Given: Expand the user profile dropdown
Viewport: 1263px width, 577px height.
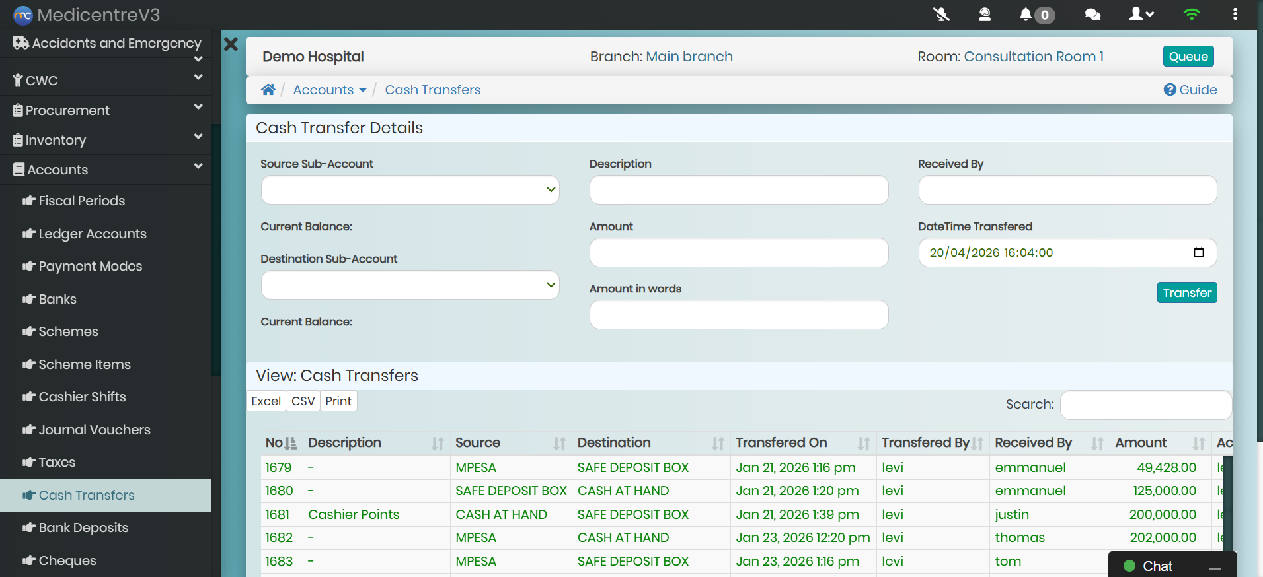Looking at the screenshot, I should coord(1141,15).
